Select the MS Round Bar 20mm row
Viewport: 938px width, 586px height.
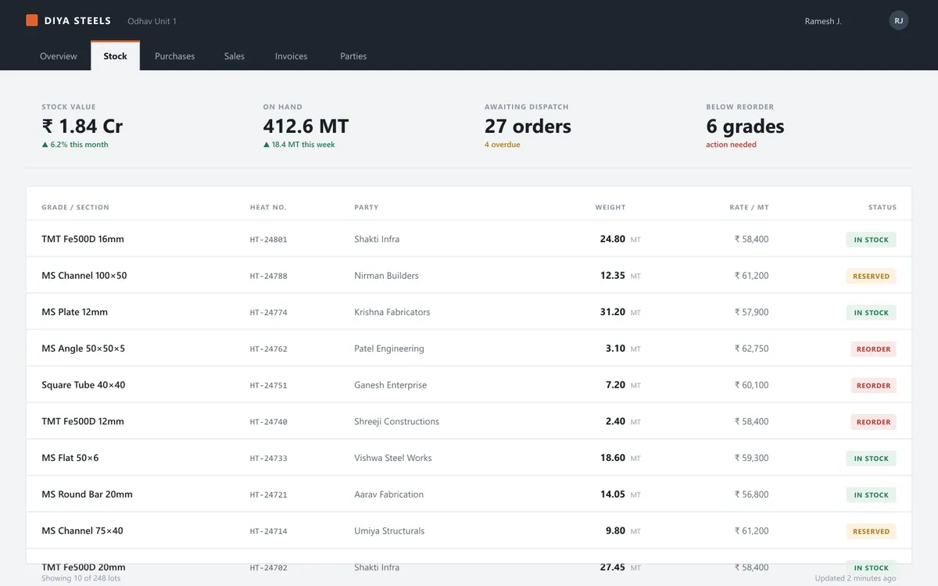click(x=469, y=495)
